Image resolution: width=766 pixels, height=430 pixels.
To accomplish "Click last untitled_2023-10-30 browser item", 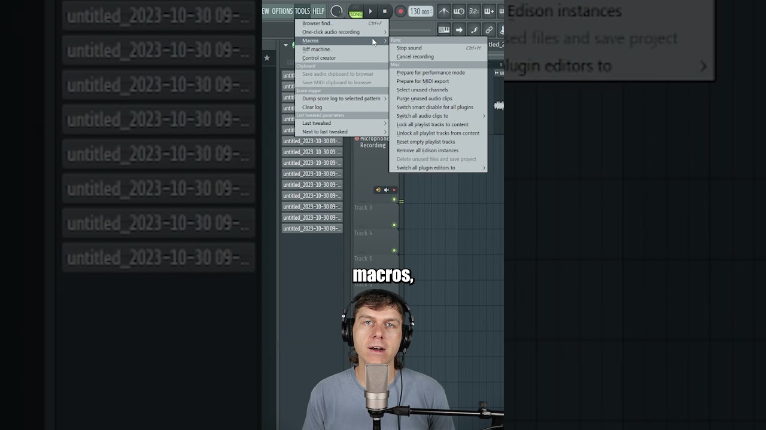I will (312, 229).
